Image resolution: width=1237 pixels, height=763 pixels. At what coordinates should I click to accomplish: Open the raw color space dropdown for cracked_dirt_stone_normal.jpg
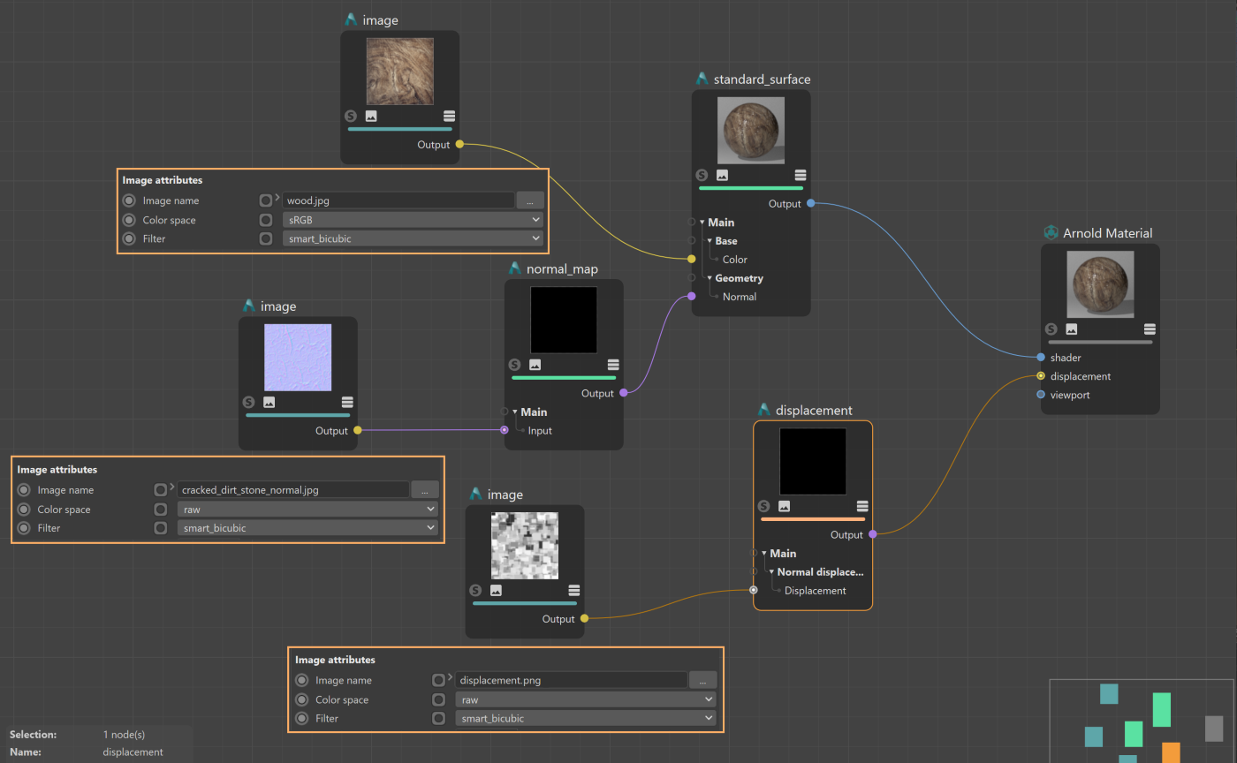point(307,509)
